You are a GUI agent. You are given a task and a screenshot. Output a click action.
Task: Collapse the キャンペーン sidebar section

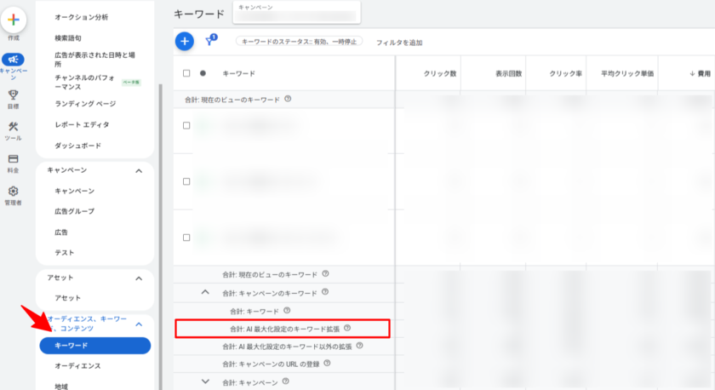tap(139, 170)
